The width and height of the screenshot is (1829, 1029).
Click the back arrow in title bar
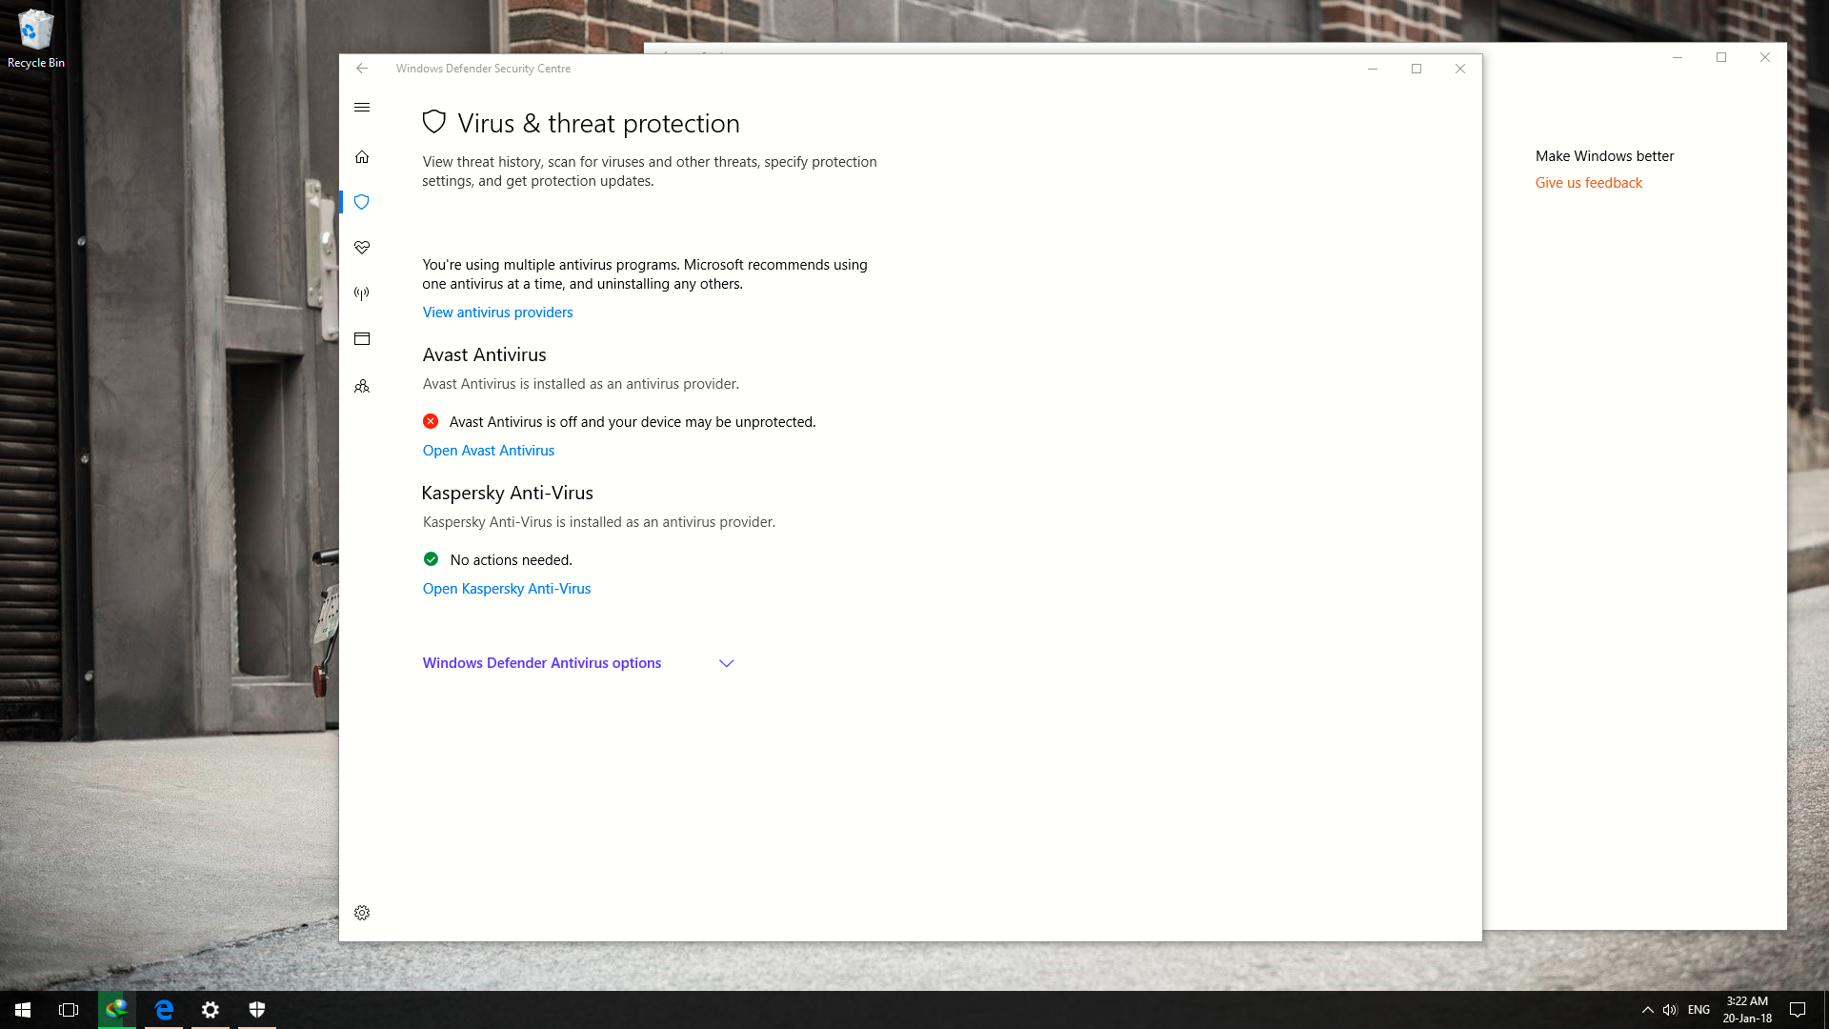click(x=362, y=69)
